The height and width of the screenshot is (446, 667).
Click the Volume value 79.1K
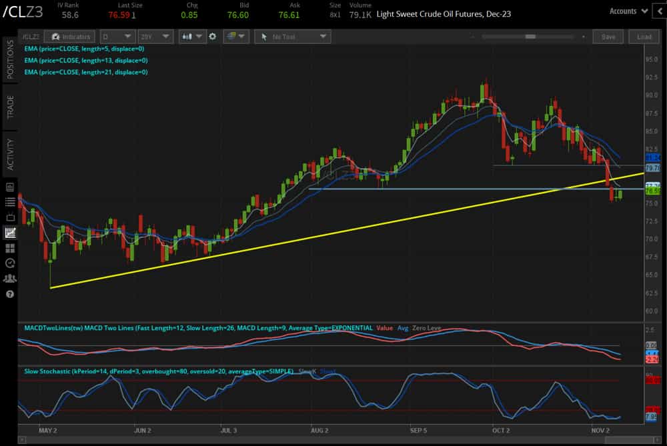coord(360,15)
